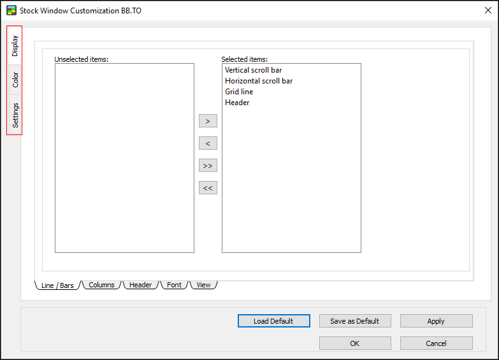Open the Settings vertical tab
The height and width of the screenshot is (360, 499).
tap(15, 115)
